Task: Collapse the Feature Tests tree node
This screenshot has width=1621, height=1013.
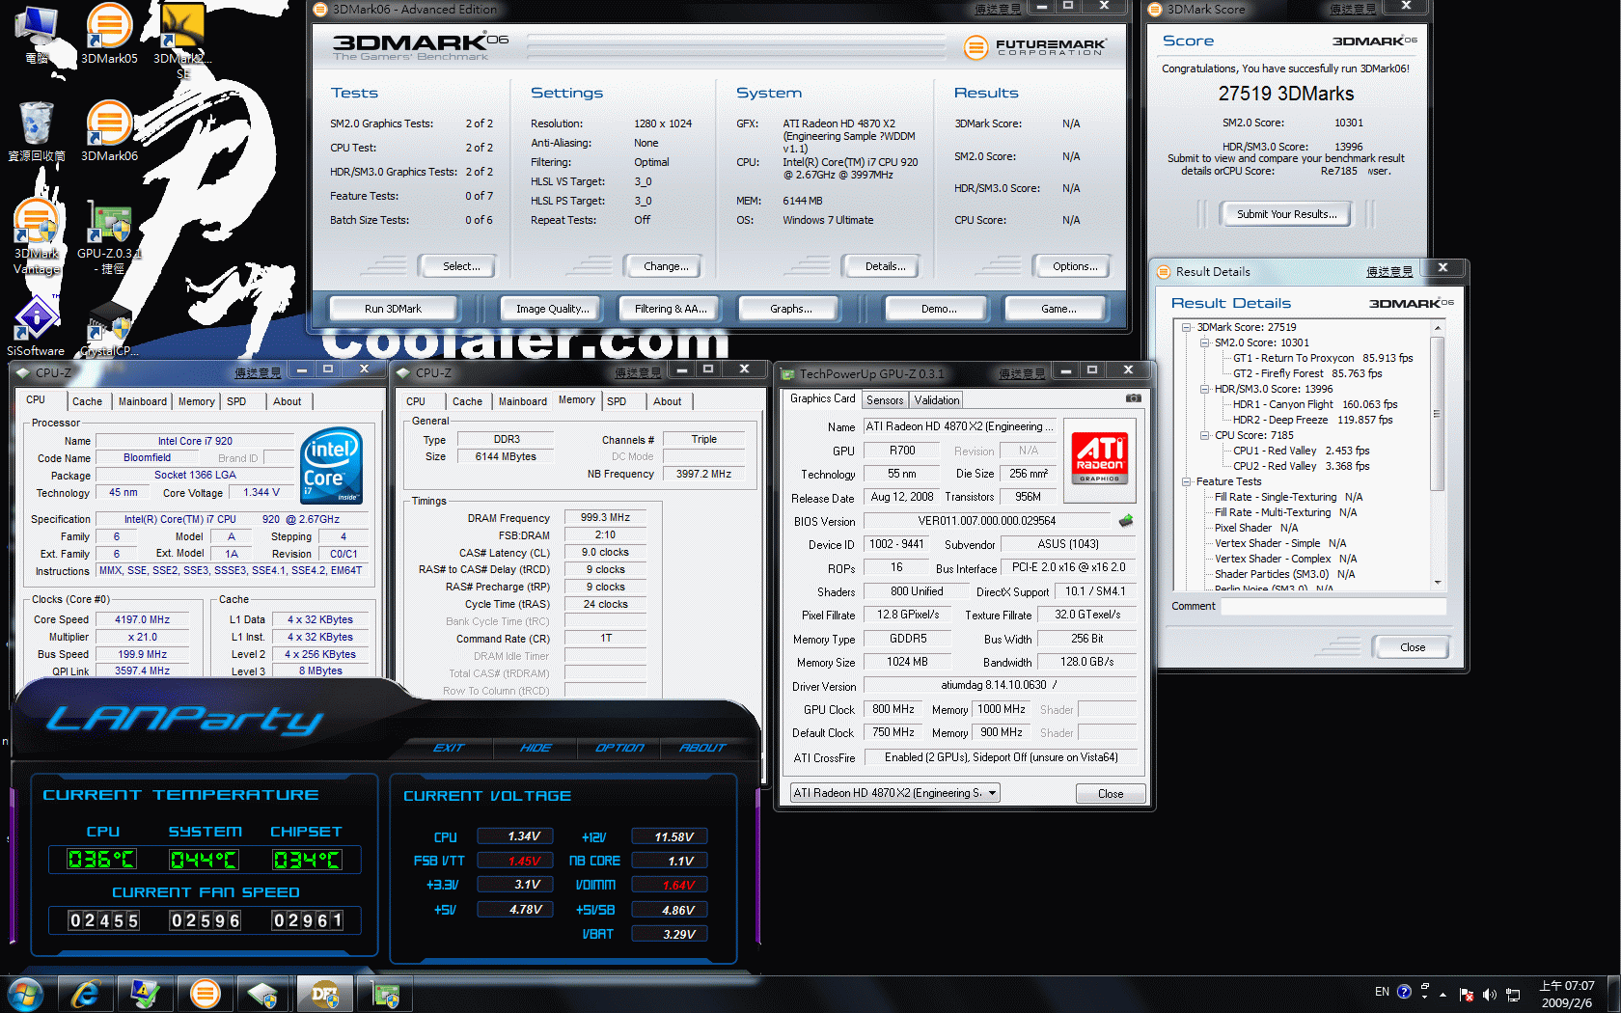Action: [x=1187, y=481]
